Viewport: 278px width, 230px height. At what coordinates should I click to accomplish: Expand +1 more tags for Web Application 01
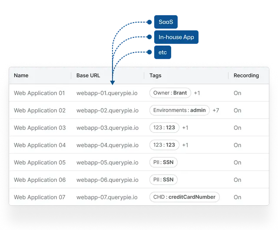197,93
